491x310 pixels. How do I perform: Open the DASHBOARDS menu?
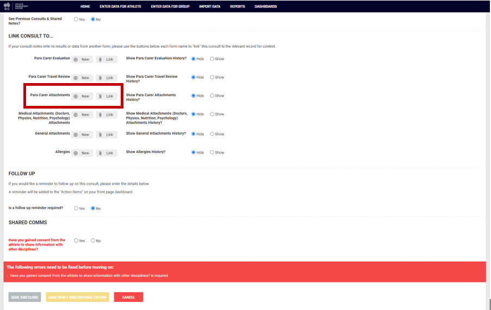tap(265, 7)
